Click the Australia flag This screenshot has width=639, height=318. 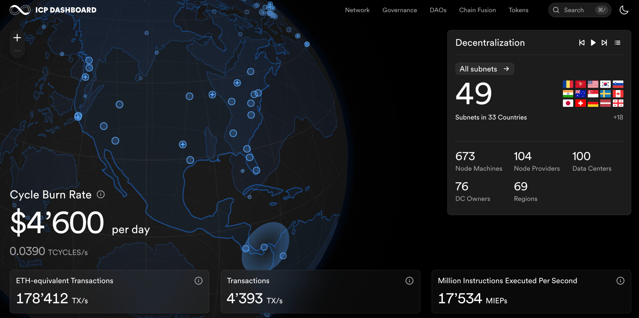[580, 93]
